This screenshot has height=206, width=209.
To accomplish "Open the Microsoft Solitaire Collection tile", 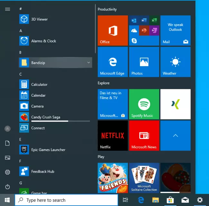I will [x=144, y=178].
